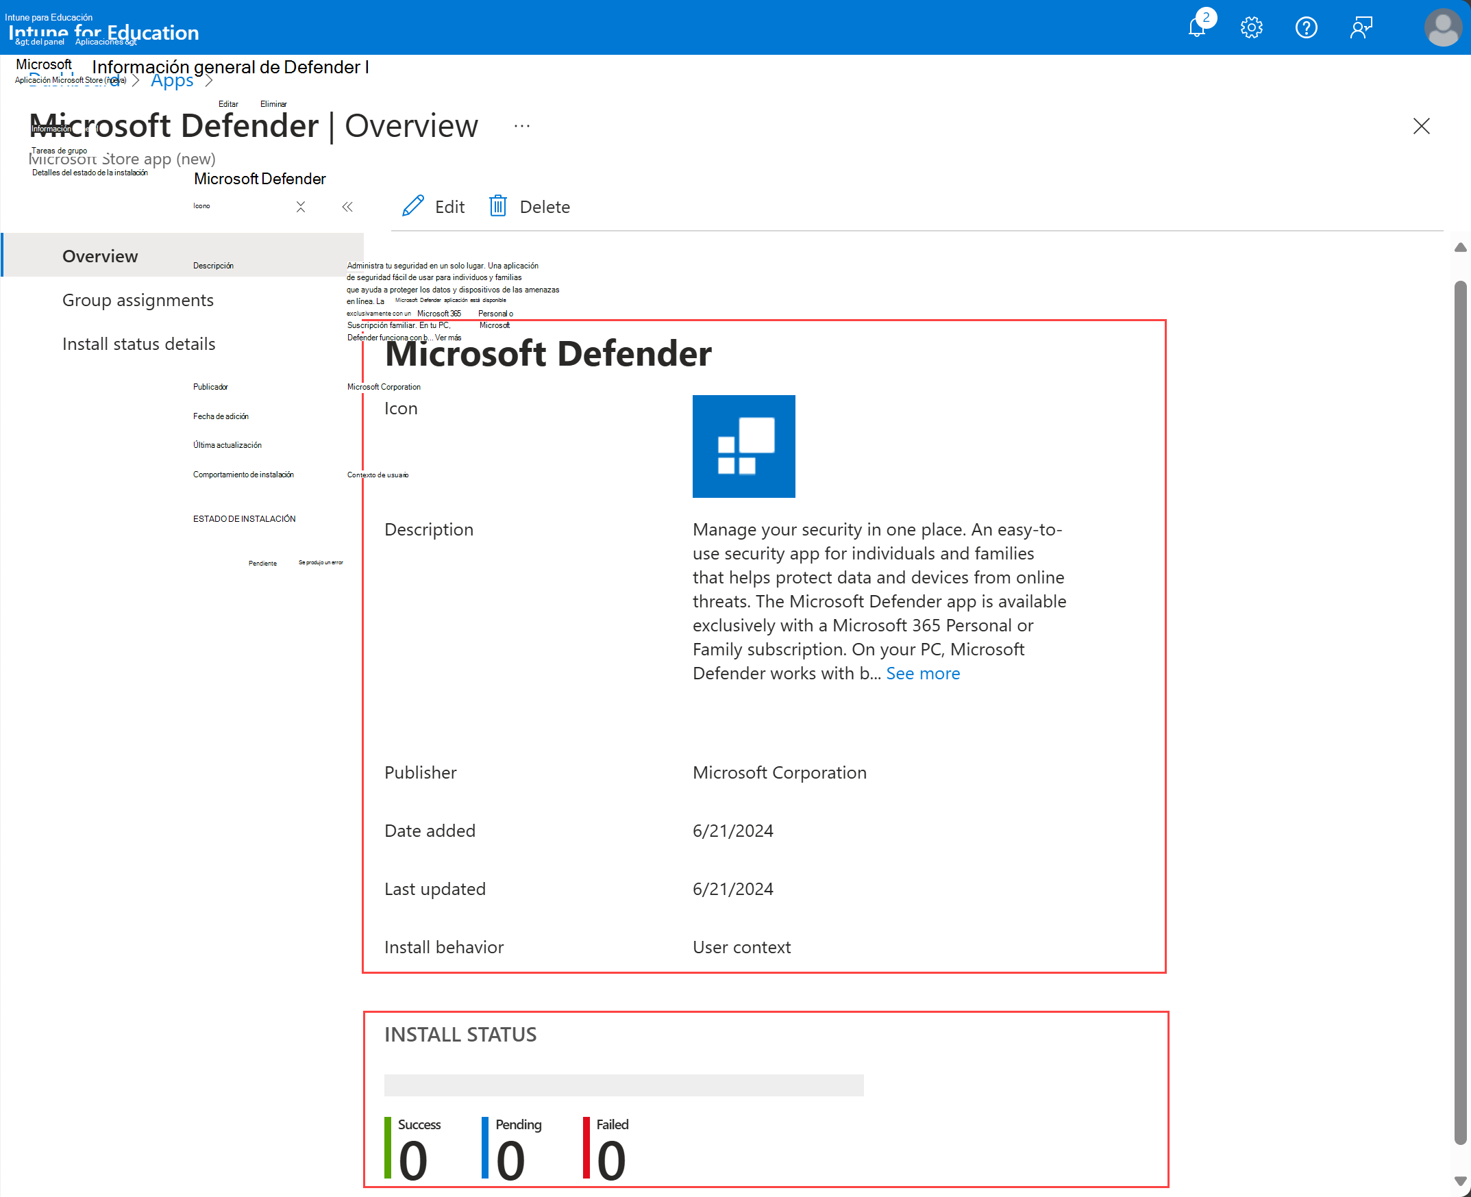Click the Intune for Education title
The width and height of the screenshot is (1471, 1197).
click(x=103, y=32)
